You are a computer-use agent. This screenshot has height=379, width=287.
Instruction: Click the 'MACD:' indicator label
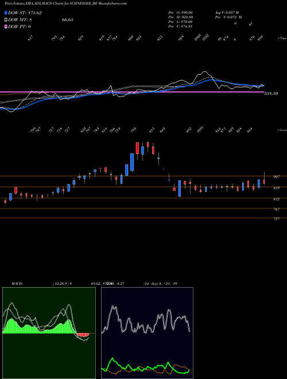click(17, 284)
